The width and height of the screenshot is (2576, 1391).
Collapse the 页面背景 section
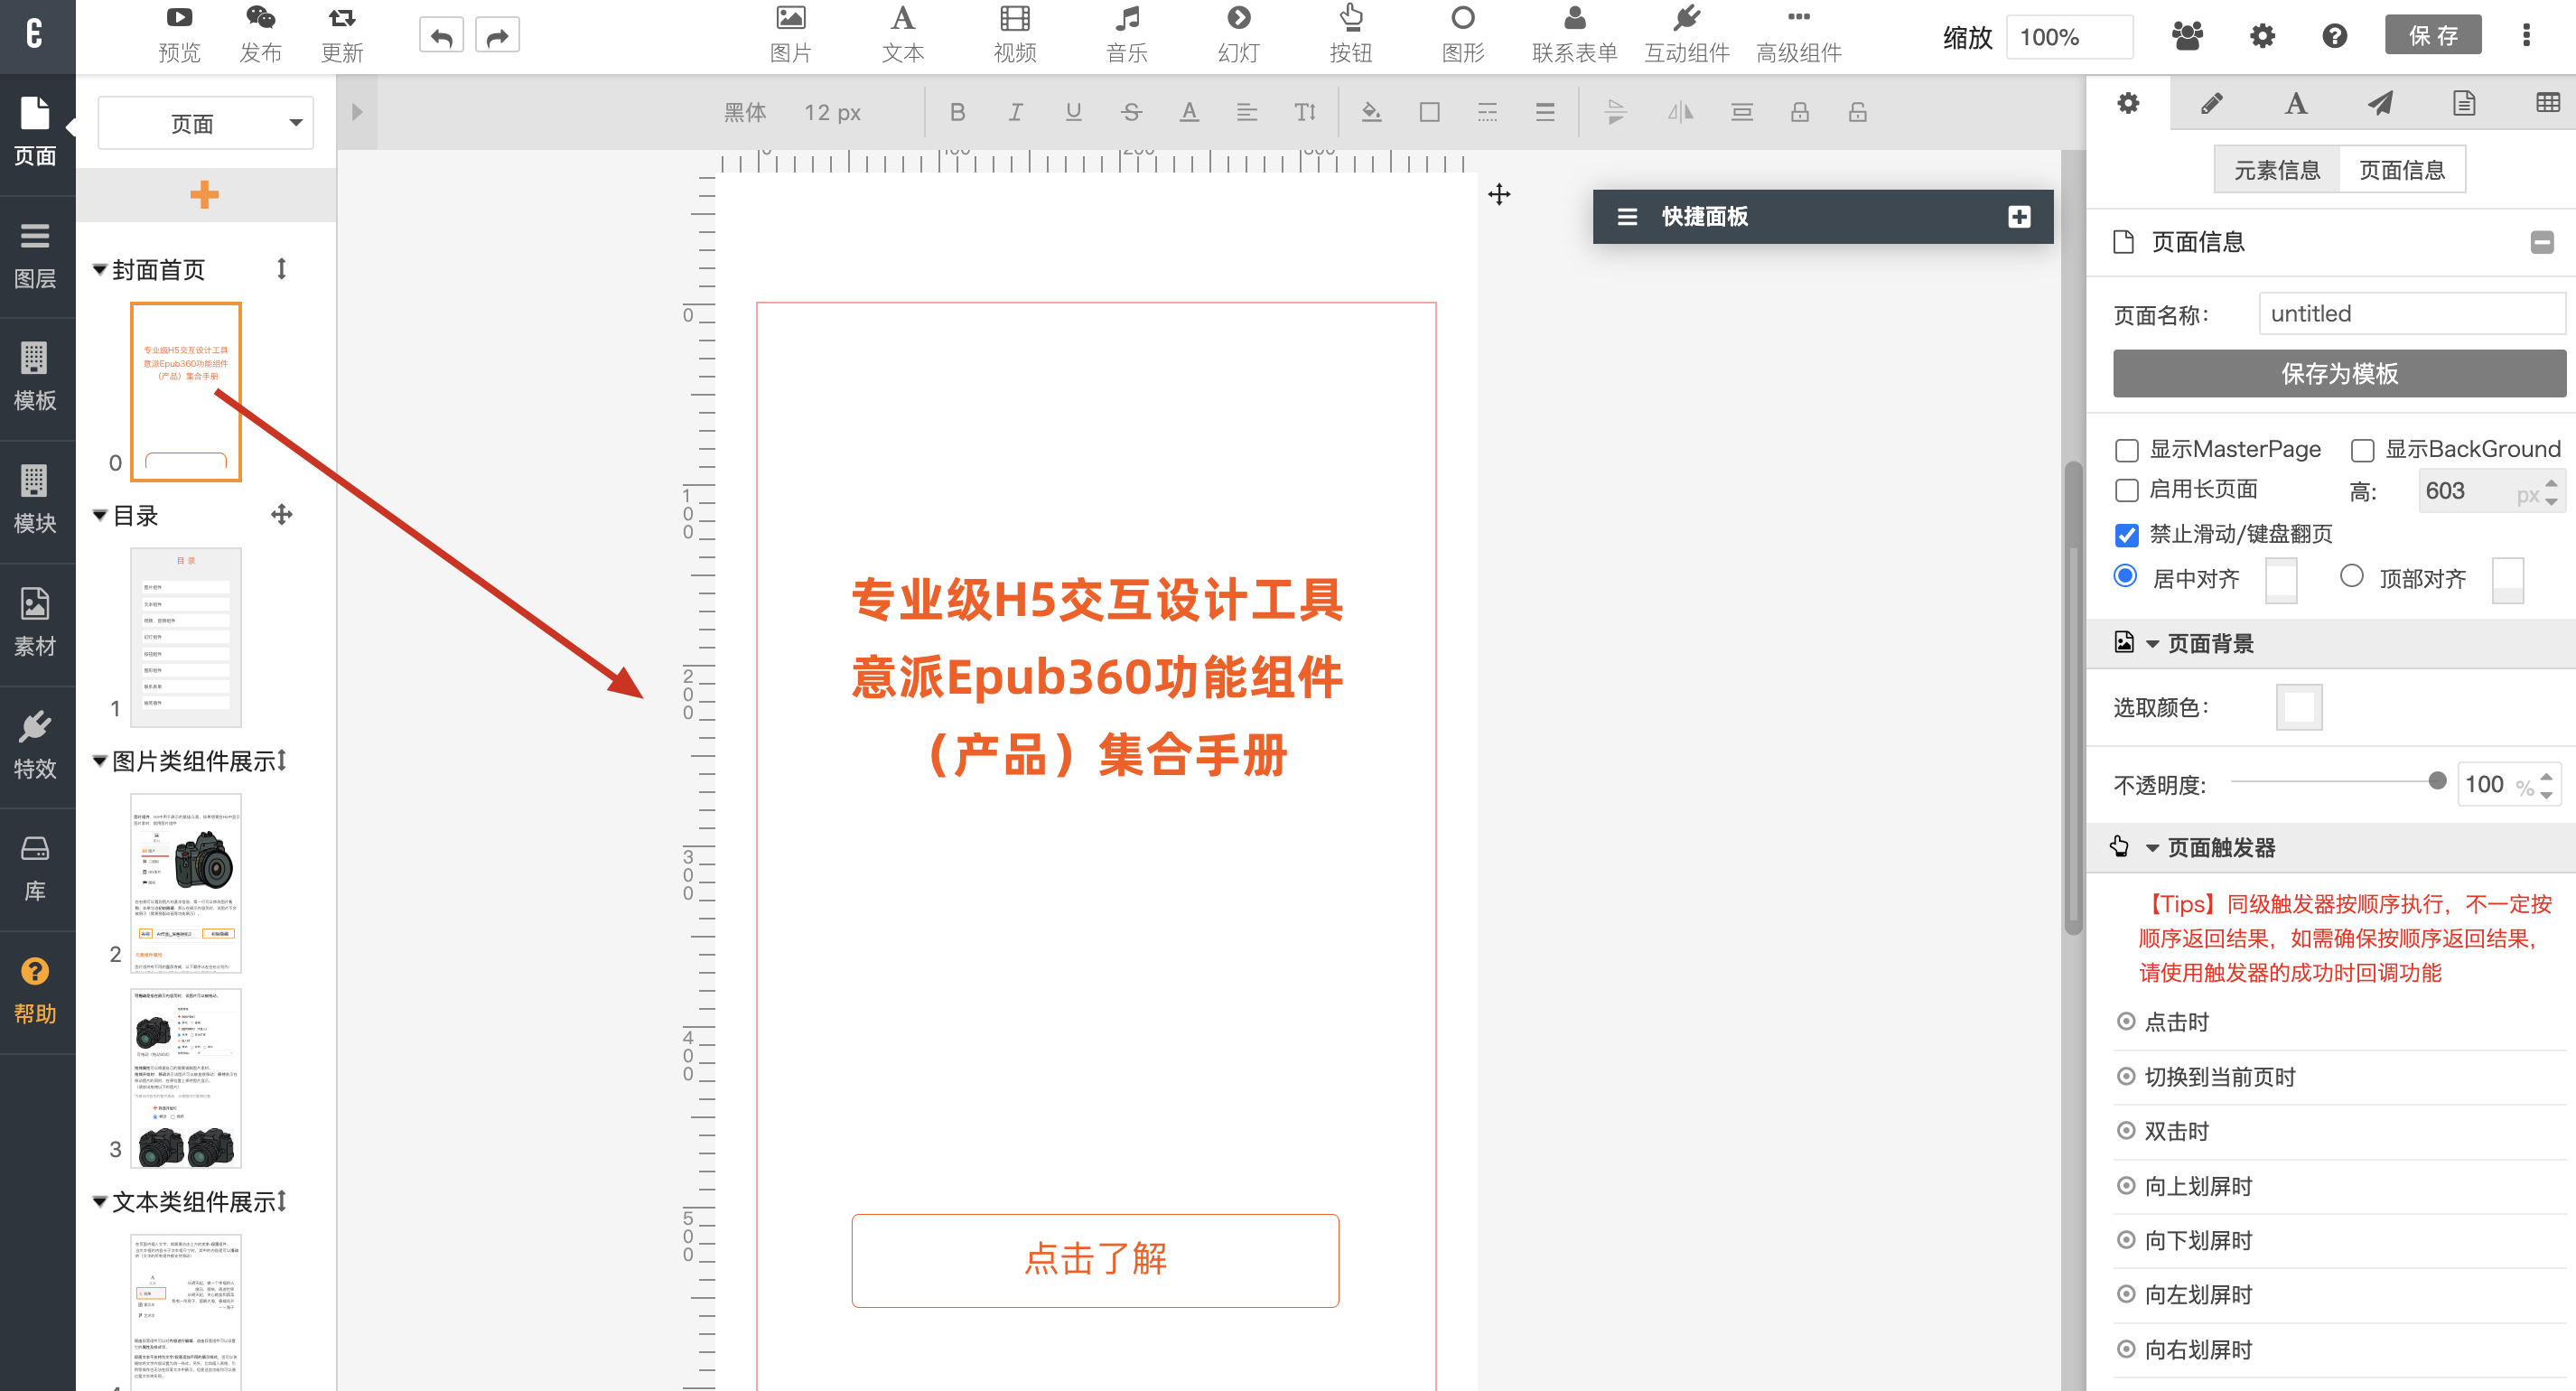[2152, 644]
